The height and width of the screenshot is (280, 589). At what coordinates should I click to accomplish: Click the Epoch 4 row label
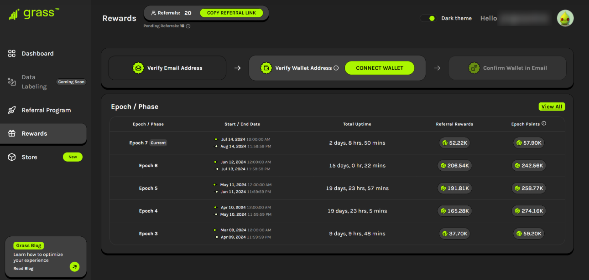pos(148,211)
